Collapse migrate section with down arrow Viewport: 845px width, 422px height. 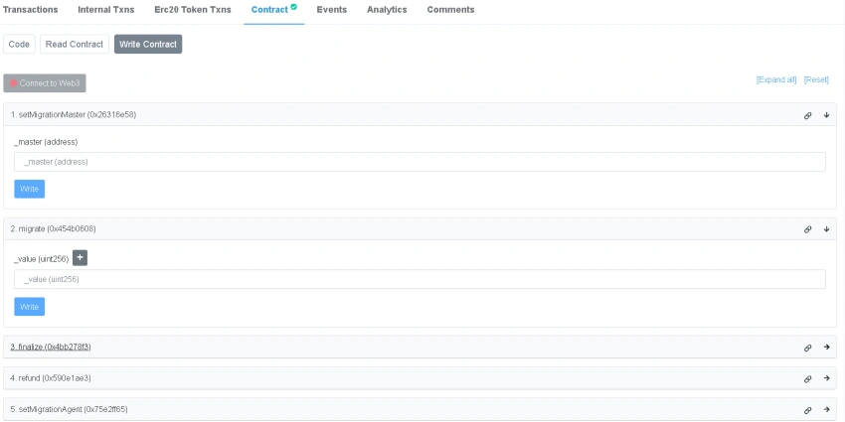[x=826, y=229]
